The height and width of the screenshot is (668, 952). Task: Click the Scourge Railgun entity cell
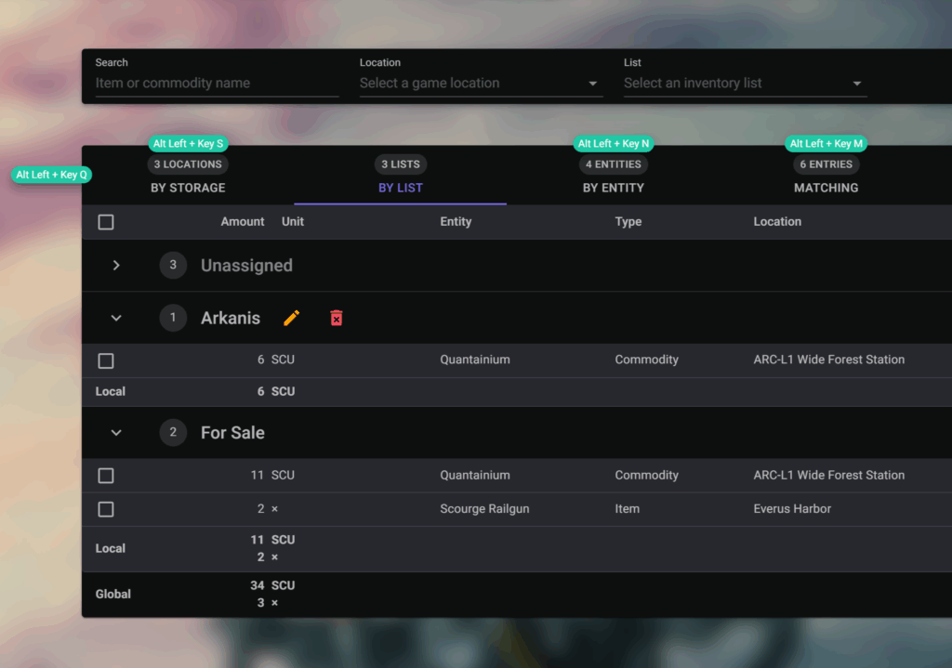coord(484,508)
